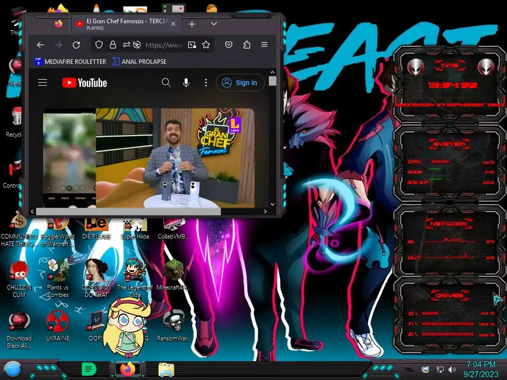The height and width of the screenshot is (380, 507).
Task: Click the Sign in button
Action: click(240, 83)
